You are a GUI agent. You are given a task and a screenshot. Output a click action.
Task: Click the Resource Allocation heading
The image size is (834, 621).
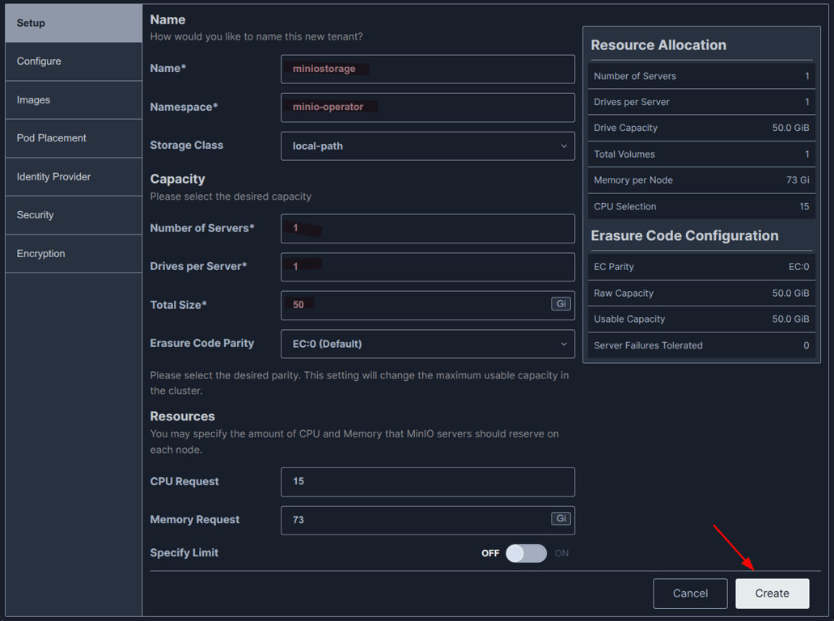coord(658,45)
